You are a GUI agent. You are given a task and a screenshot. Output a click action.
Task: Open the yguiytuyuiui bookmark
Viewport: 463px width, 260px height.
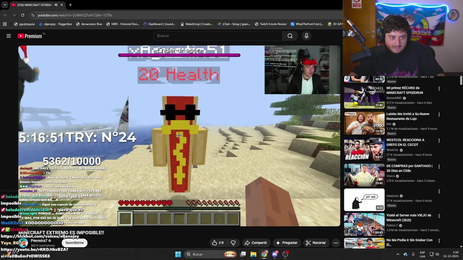pyautogui.click(x=24, y=24)
